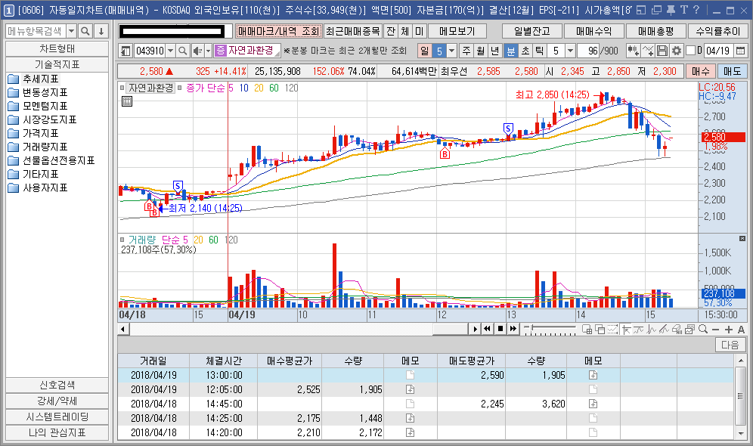This screenshot has width=753, height=446.
Task: Expand the 변동성지표 folder
Action: [38, 92]
